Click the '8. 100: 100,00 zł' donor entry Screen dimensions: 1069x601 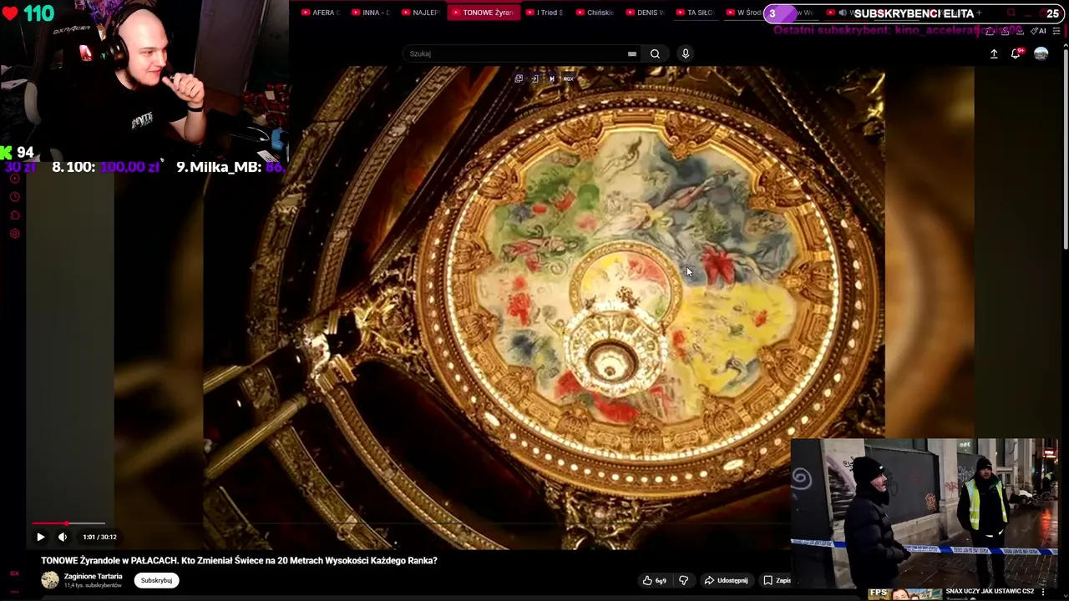pyautogui.click(x=105, y=167)
